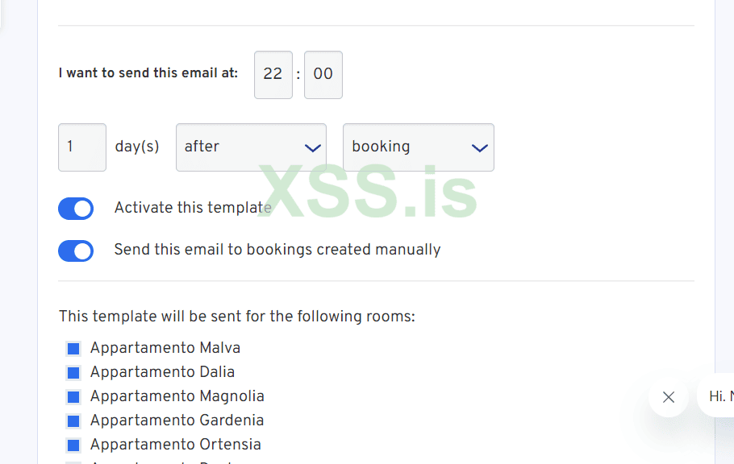The height and width of the screenshot is (464, 734).
Task: Click 'Send this email to bookings created manually' text
Action: 277,250
